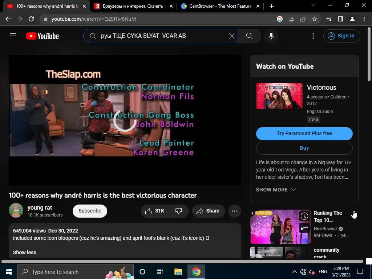Open Ranking The Top 10 video title
This screenshot has height=279, width=372.
[328, 217]
